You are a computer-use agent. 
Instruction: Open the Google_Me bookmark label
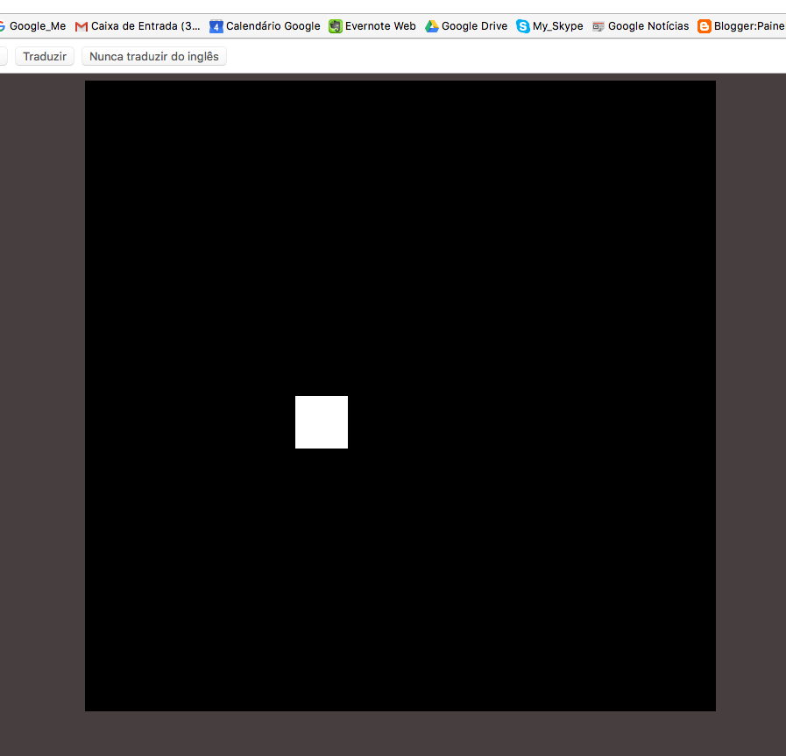[x=38, y=26]
